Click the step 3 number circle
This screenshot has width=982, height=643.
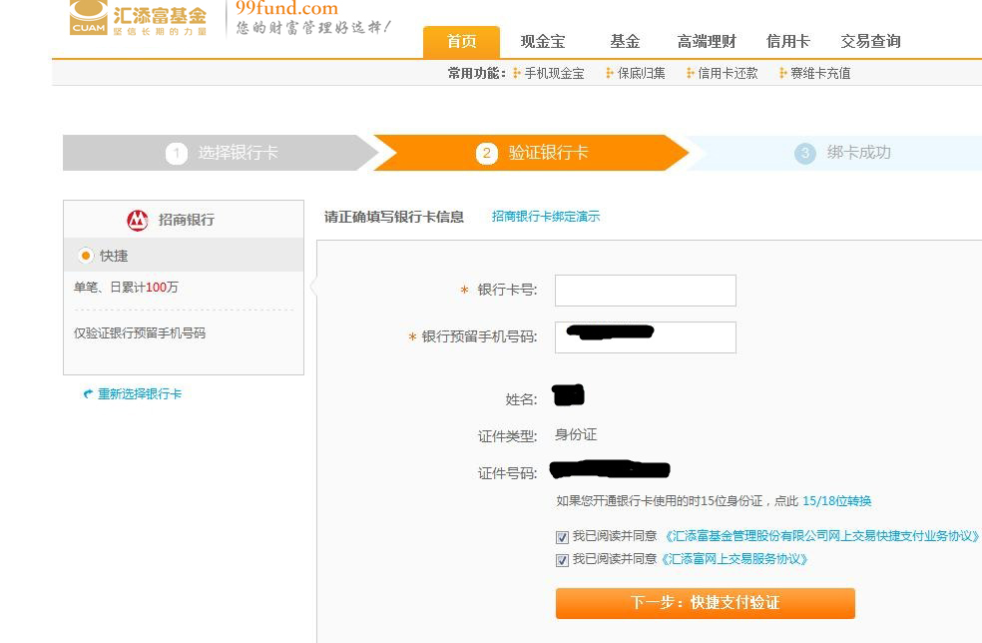pos(805,153)
